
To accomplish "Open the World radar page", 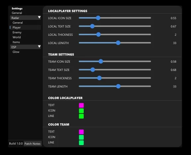I will point(17,37).
